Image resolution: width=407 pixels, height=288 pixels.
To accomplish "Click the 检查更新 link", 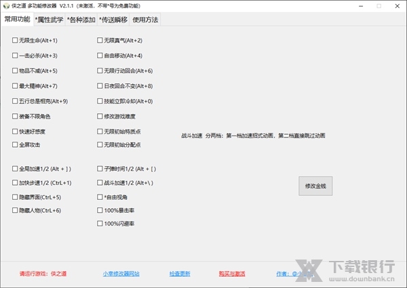I will pyautogui.click(x=180, y=274).
